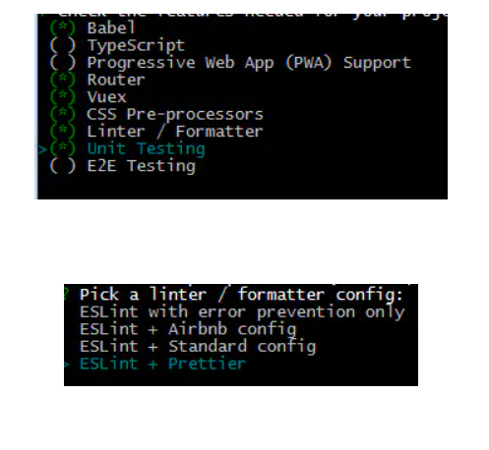Enable the E2E Testing checkbox
This screenshot has width=489, height=450.
62,166
